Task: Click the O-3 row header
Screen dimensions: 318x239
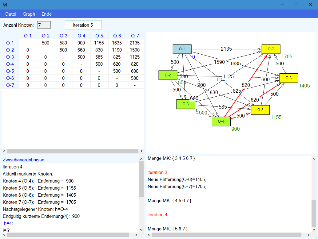Action: [x=10, y=57]
